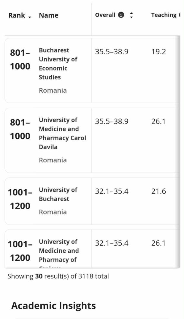Image resolution: width=184 pixels, height=319 pixels.
Task: Select the Name column header
Action: click(48, 15)
